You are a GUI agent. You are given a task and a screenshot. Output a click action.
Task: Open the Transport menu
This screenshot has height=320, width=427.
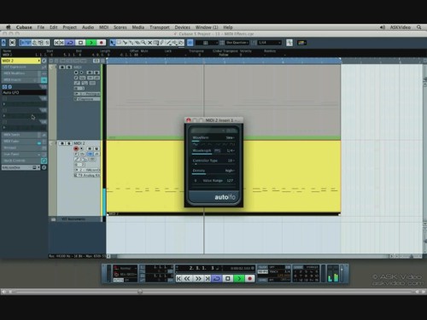coord(160,27)
